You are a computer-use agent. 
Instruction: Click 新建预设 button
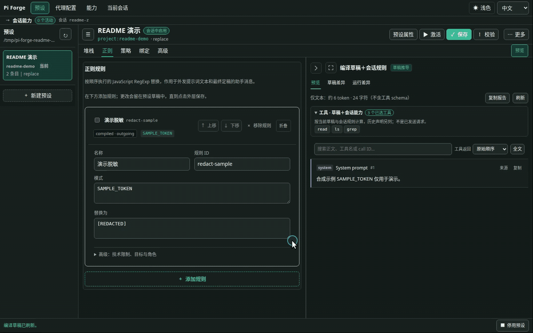[x=38, y=95]
